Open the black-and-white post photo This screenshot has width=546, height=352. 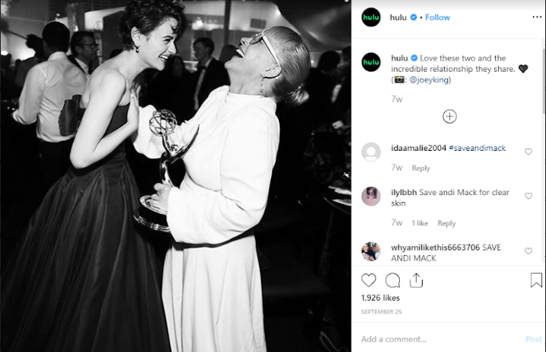[x=175, y=176]
